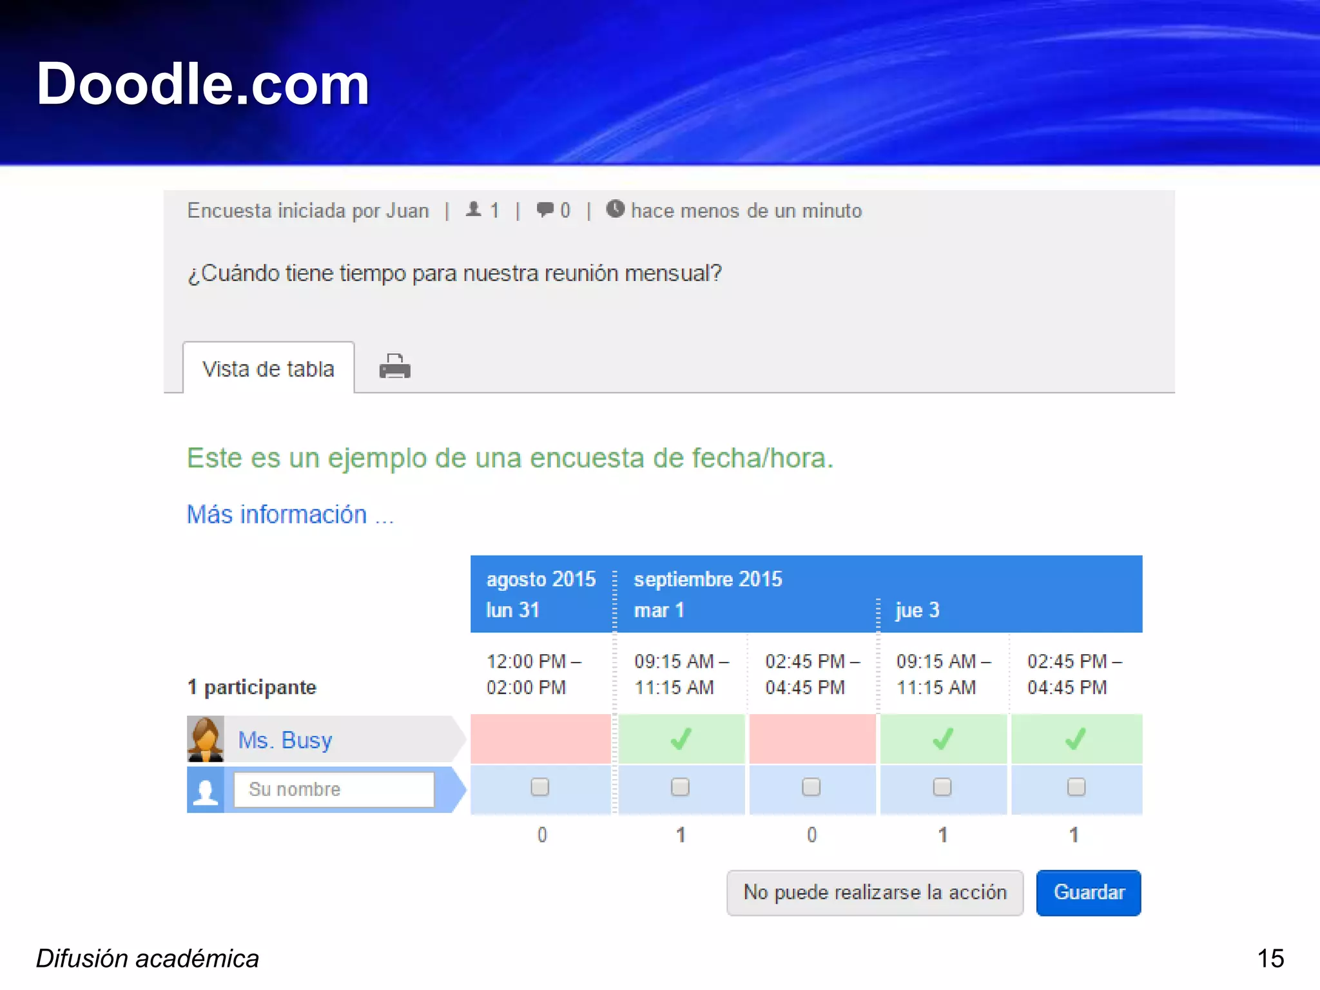Click Ms. Busy's red cell for mar 1 afternoon
Image resolution: width=1320 pixels, height=990 pixels.
click(812, 739)
